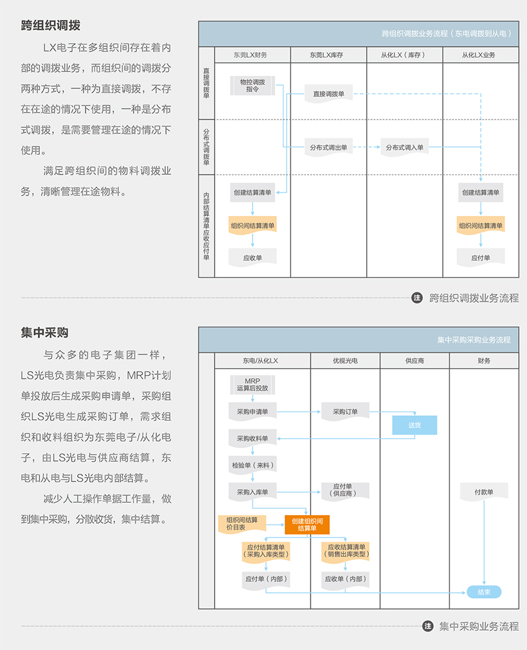Click the 东莞LX库存 column header
The width and height of the screenshot is (527, 650).
click(x=328, y=55)
